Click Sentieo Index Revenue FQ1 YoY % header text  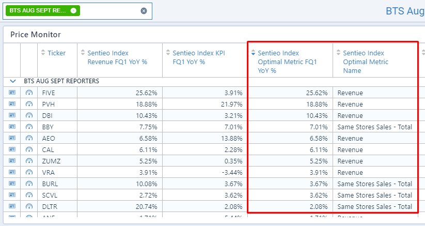tap(117, 57)
